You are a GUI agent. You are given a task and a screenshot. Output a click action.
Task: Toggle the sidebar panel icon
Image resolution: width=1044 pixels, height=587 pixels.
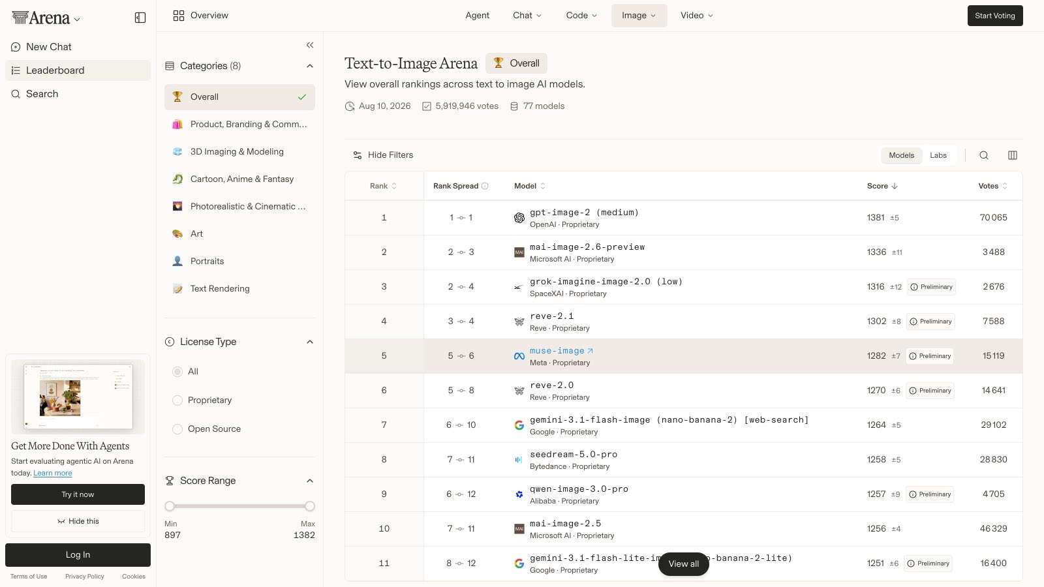coord(140,18)
